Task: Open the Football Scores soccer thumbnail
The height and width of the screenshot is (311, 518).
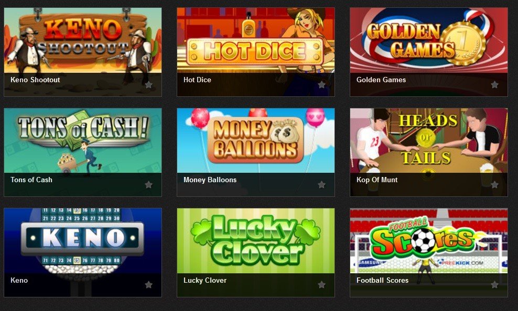Action: 429,241
